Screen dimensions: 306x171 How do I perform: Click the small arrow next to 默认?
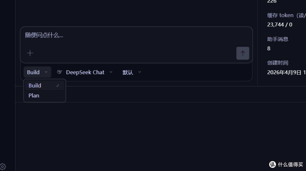[139, 72]
